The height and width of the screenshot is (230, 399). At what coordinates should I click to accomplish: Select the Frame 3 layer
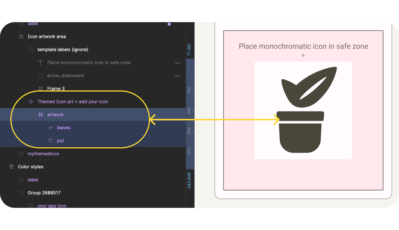[x=56, y=89]
